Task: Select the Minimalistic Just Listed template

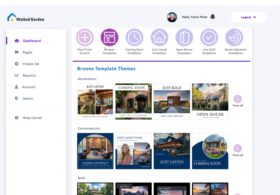Action: coord(95,101)
